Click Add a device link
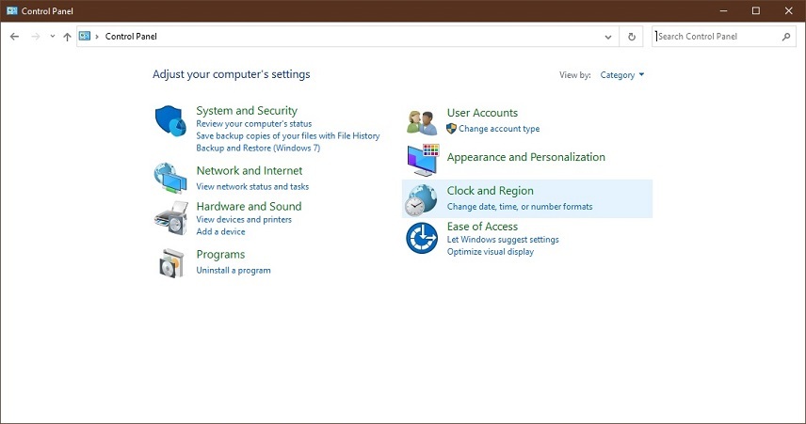The image size is (806, 424). click(220, 231)
